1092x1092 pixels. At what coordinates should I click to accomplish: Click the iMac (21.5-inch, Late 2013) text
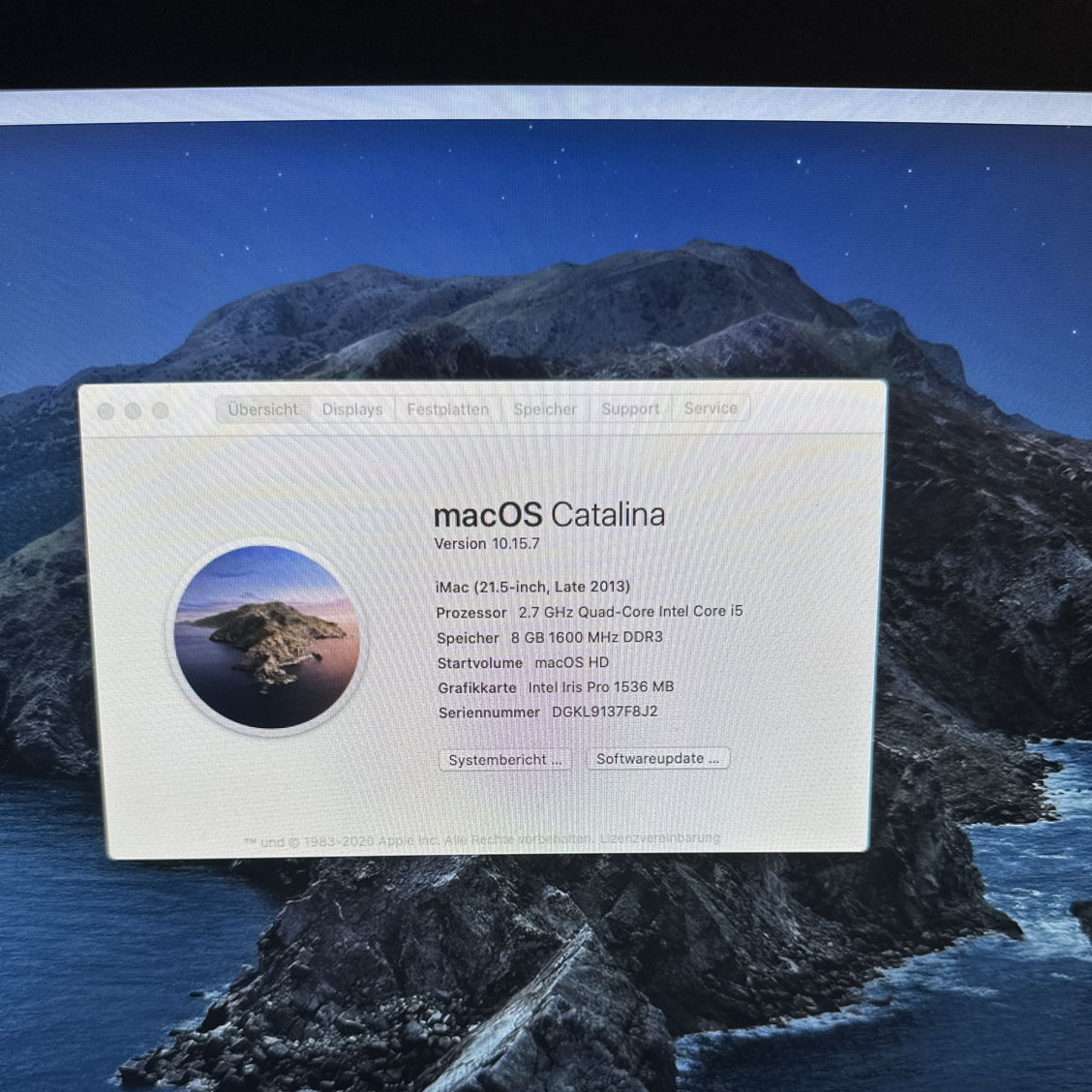[x=532, y=587]
